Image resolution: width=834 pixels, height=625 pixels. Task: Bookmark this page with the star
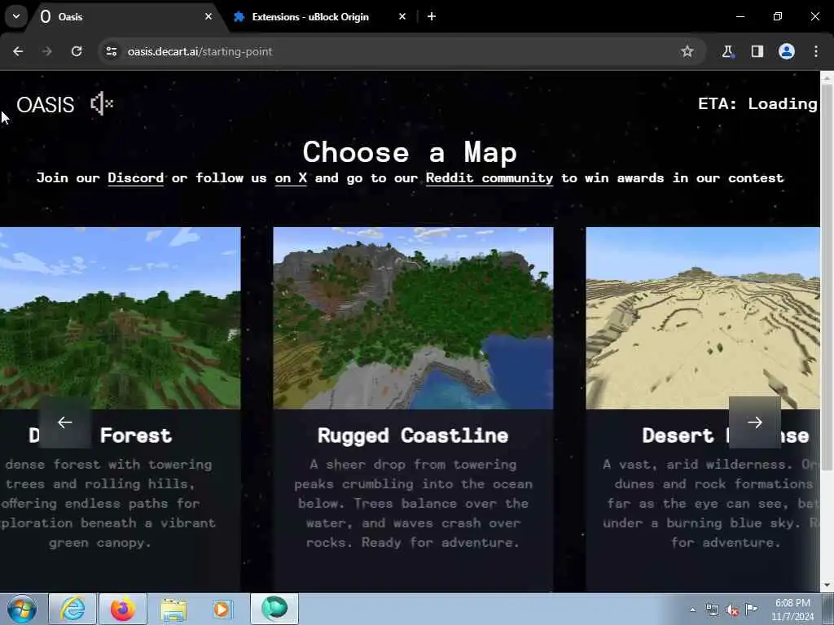[687, 51]
